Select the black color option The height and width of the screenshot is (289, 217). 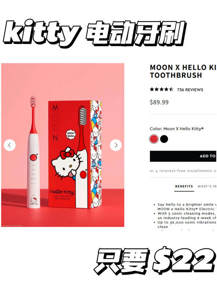[x=164, y=139]
